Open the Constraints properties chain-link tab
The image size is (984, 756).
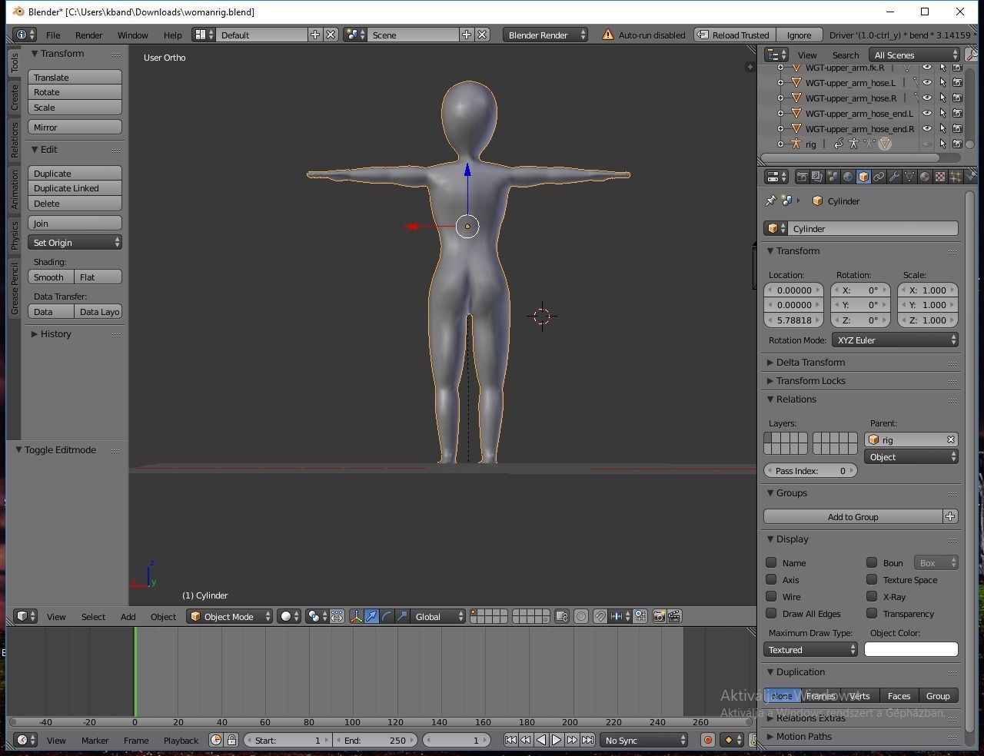[x=879, y=177]
